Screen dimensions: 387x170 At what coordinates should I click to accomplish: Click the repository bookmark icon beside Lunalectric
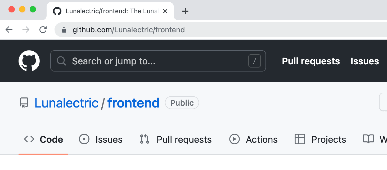24,103
